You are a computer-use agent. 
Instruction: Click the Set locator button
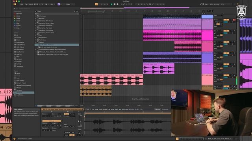pyautogui.click(x=204, y=11)
